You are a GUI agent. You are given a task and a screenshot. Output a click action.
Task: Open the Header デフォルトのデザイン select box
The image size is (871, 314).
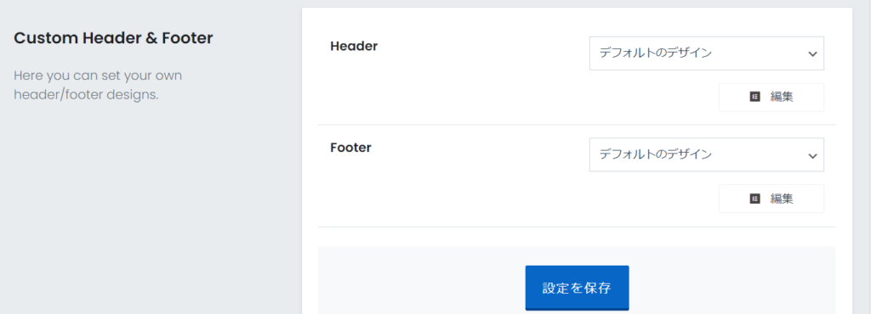(707, 53)
